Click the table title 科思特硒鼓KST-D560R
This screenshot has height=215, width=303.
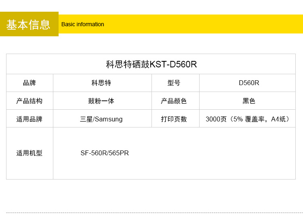(151, 64)
